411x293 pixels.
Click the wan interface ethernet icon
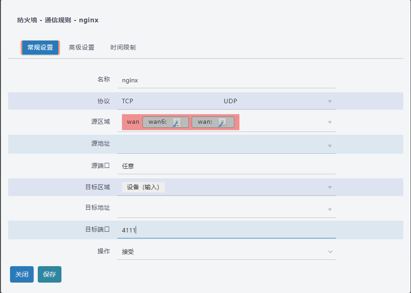coord(222,122)
